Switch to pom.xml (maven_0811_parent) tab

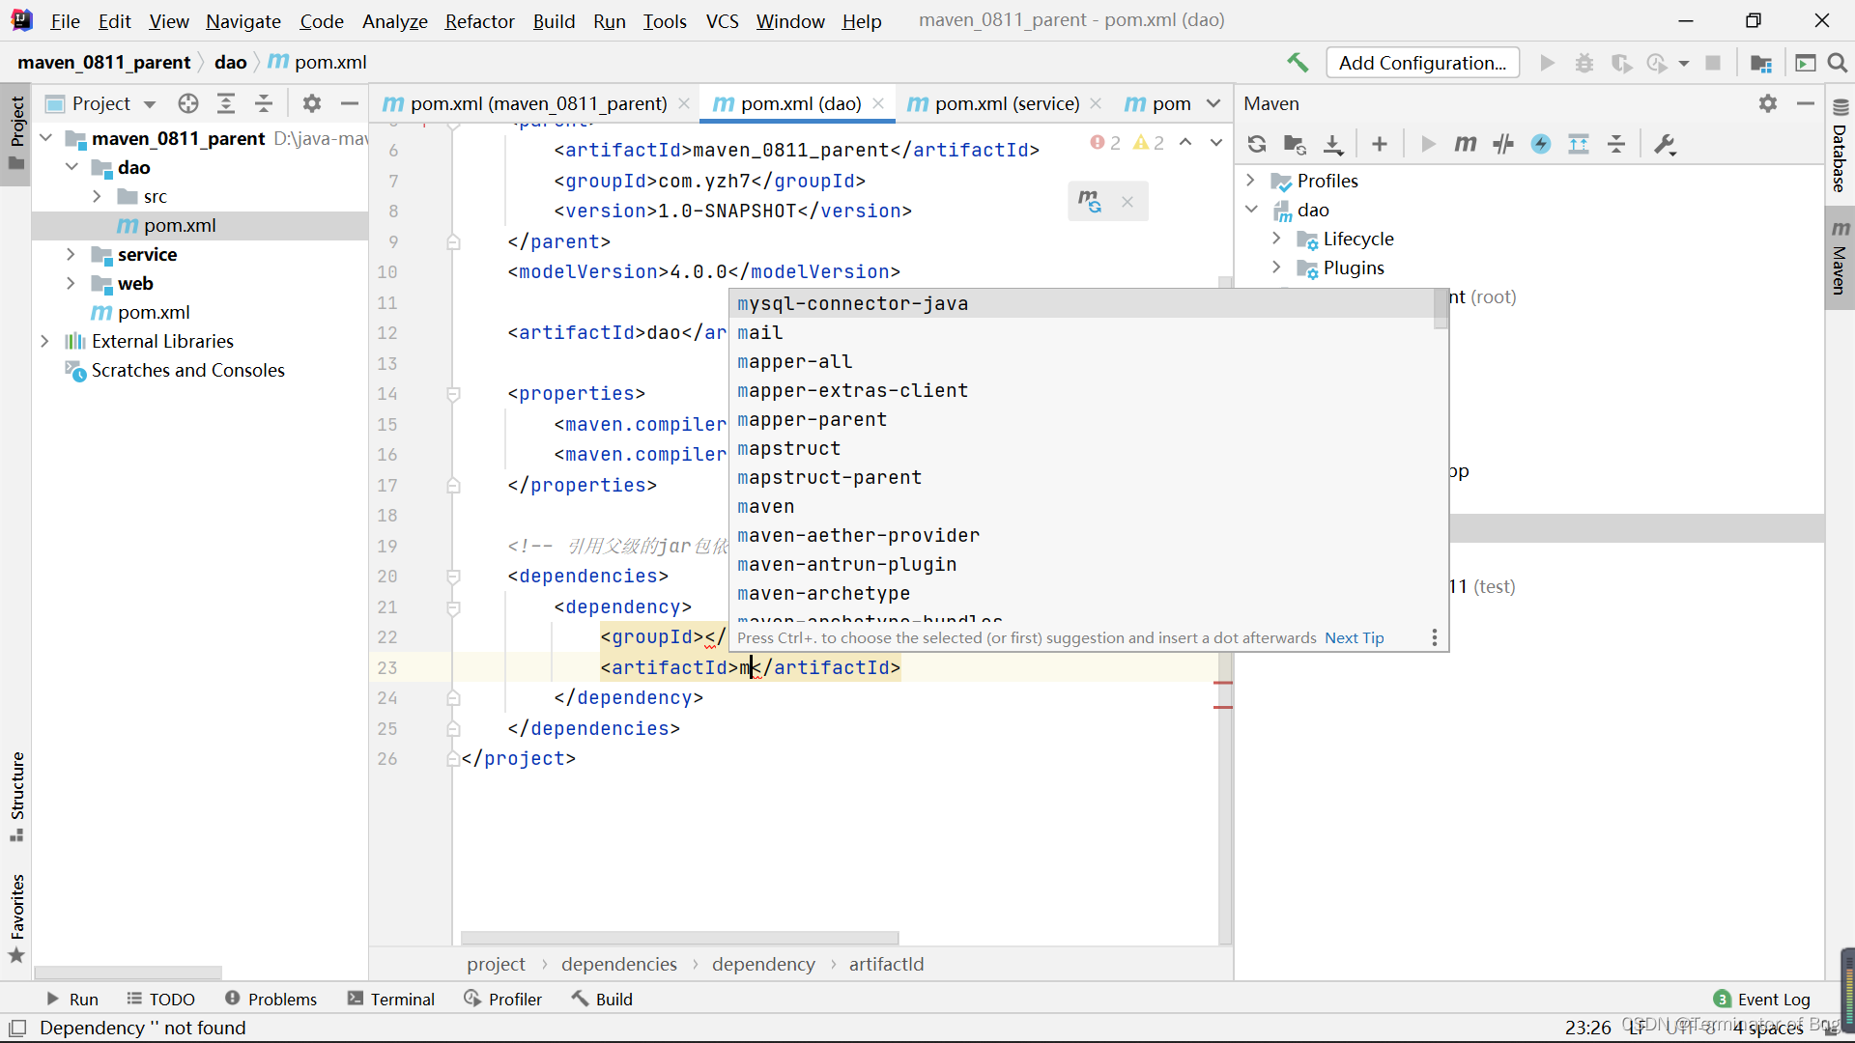tap(537, 103)
